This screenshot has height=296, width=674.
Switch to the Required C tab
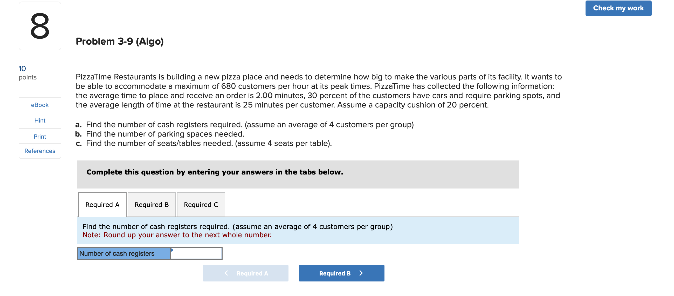[x=201, y=205]
